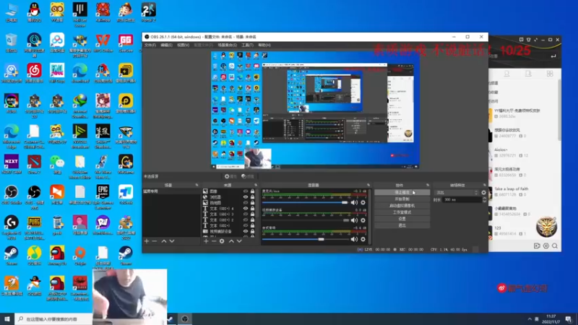578x325 pixels.
Task: Open source properties gear in Sources toolbar
Action: [x=222, y=241]
